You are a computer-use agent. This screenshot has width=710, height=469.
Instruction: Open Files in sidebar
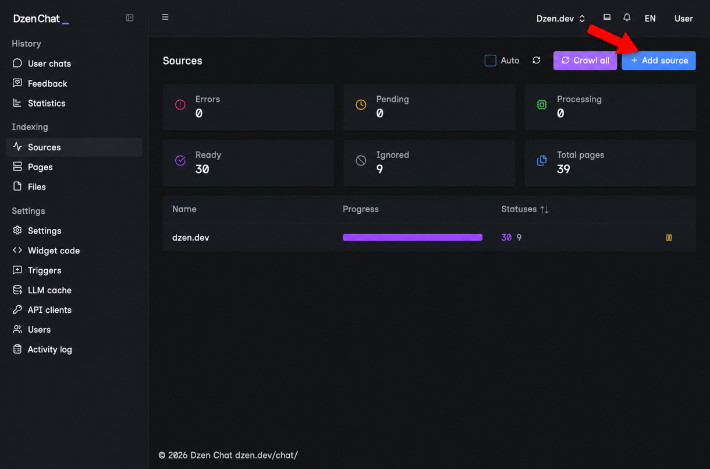[x=74, y=187]
